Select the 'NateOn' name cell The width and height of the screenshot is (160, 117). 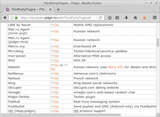[29, 67]
